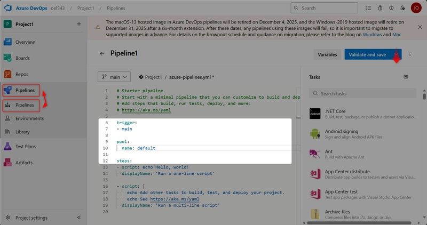Go to Test Plans in sidebar

point(25,146)
